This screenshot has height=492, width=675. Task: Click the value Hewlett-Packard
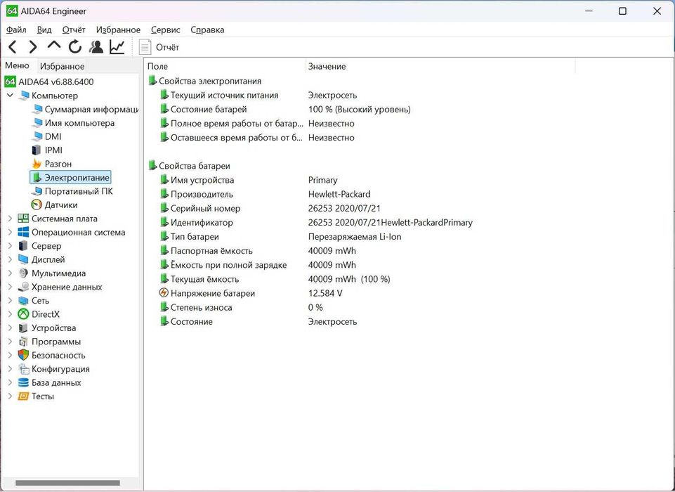click(x=339, y=194)
